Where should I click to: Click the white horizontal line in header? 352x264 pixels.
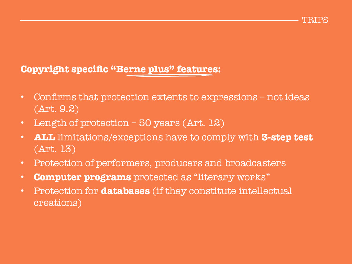click(159, 20)
